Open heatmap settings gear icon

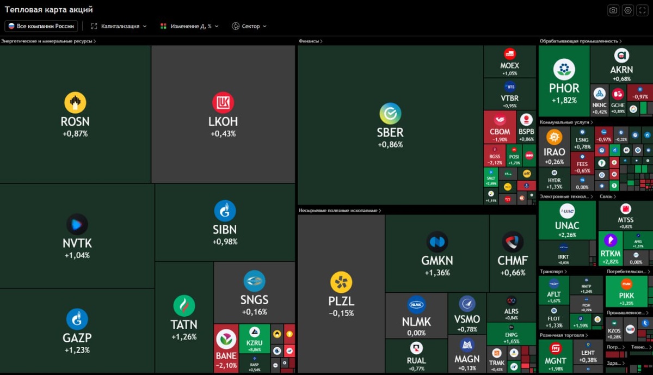tap(628, 10)
